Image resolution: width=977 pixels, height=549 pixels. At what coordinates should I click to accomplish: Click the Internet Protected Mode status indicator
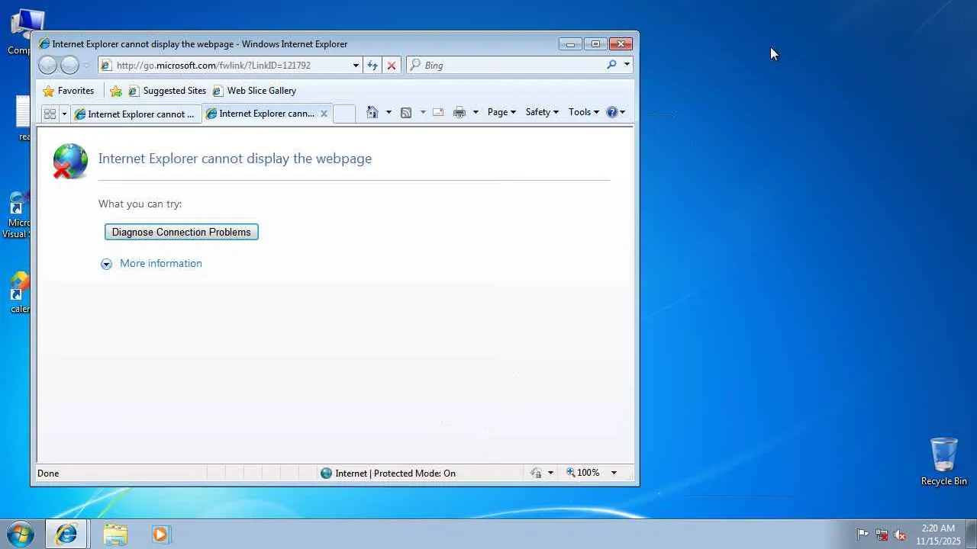coord(388,474)
